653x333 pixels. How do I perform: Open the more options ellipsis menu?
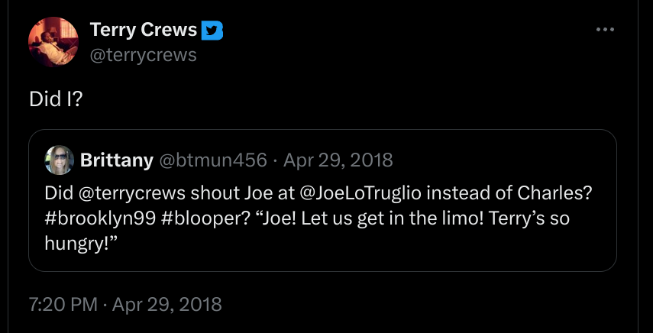pos(605,30)
